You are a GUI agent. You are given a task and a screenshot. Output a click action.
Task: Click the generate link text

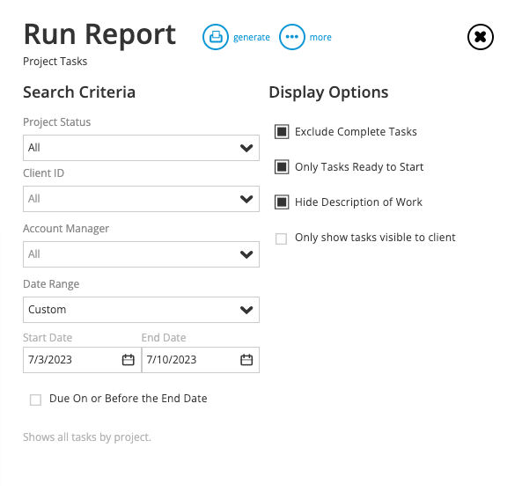(252, 37)
